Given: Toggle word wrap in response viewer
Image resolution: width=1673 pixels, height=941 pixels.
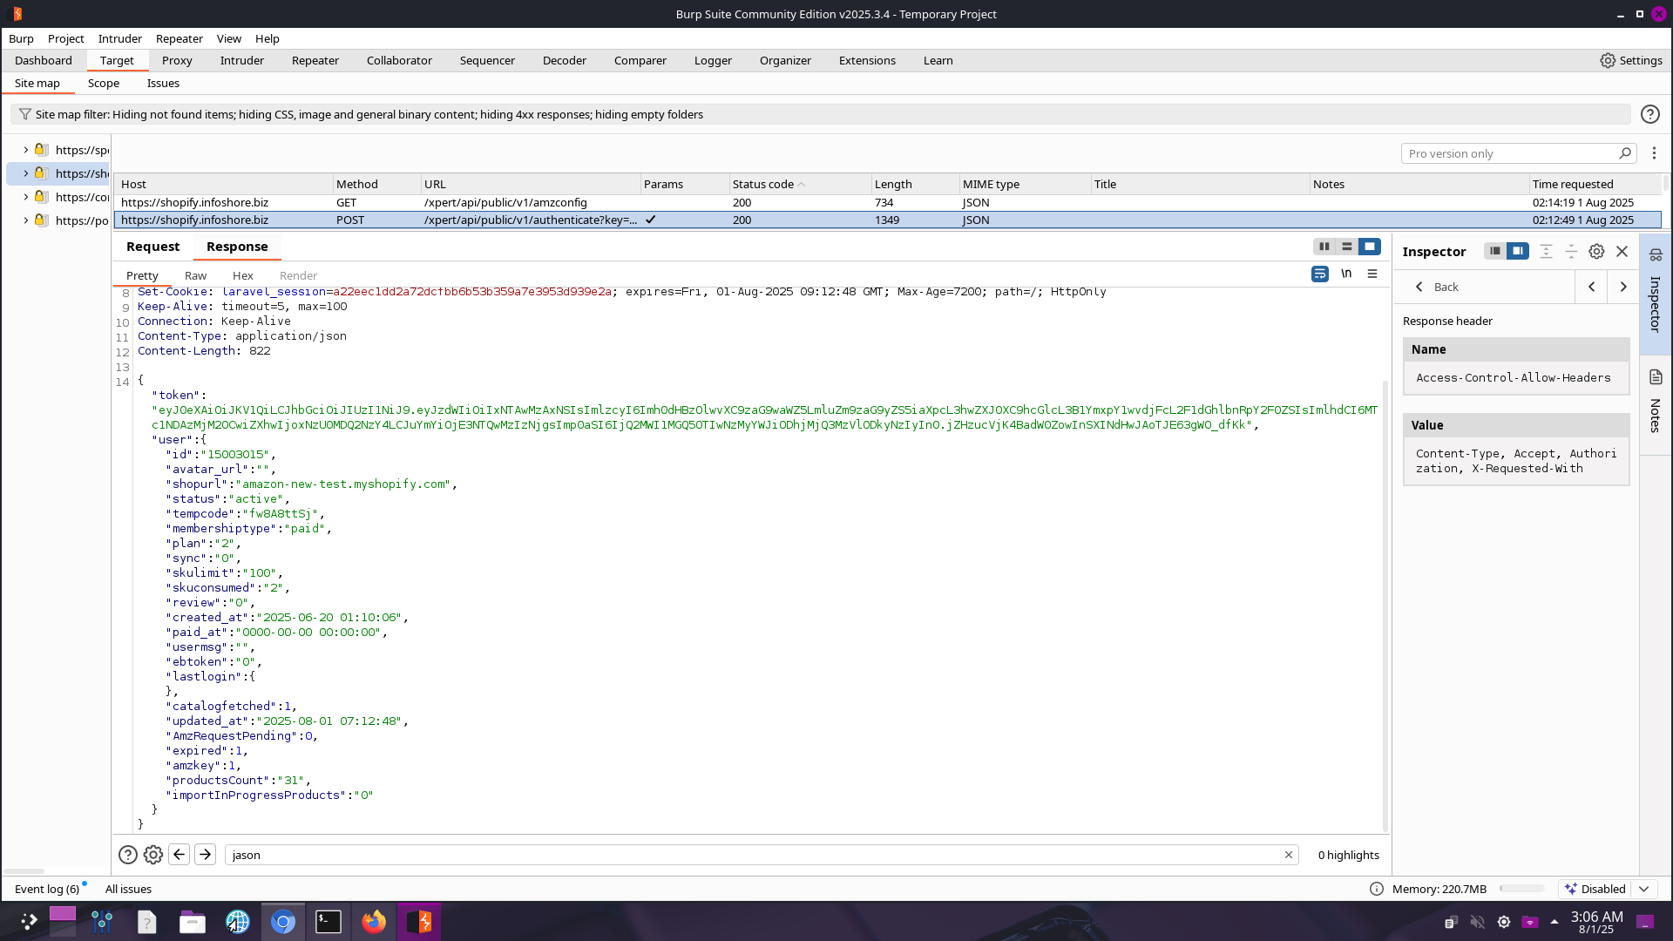Looking at the screenshot, I should point(1320,274).
